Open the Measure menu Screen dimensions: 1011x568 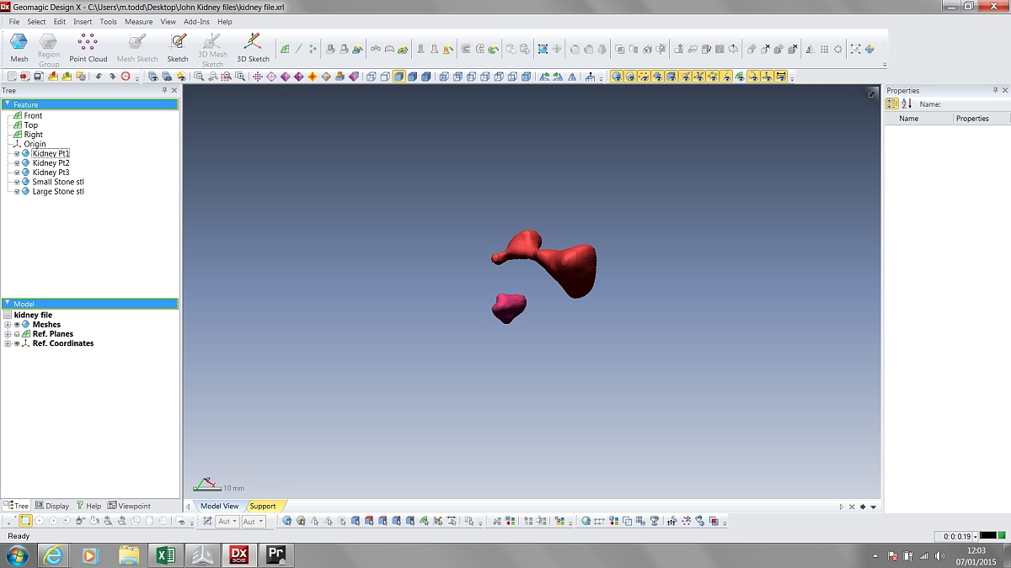click(138, 22)
